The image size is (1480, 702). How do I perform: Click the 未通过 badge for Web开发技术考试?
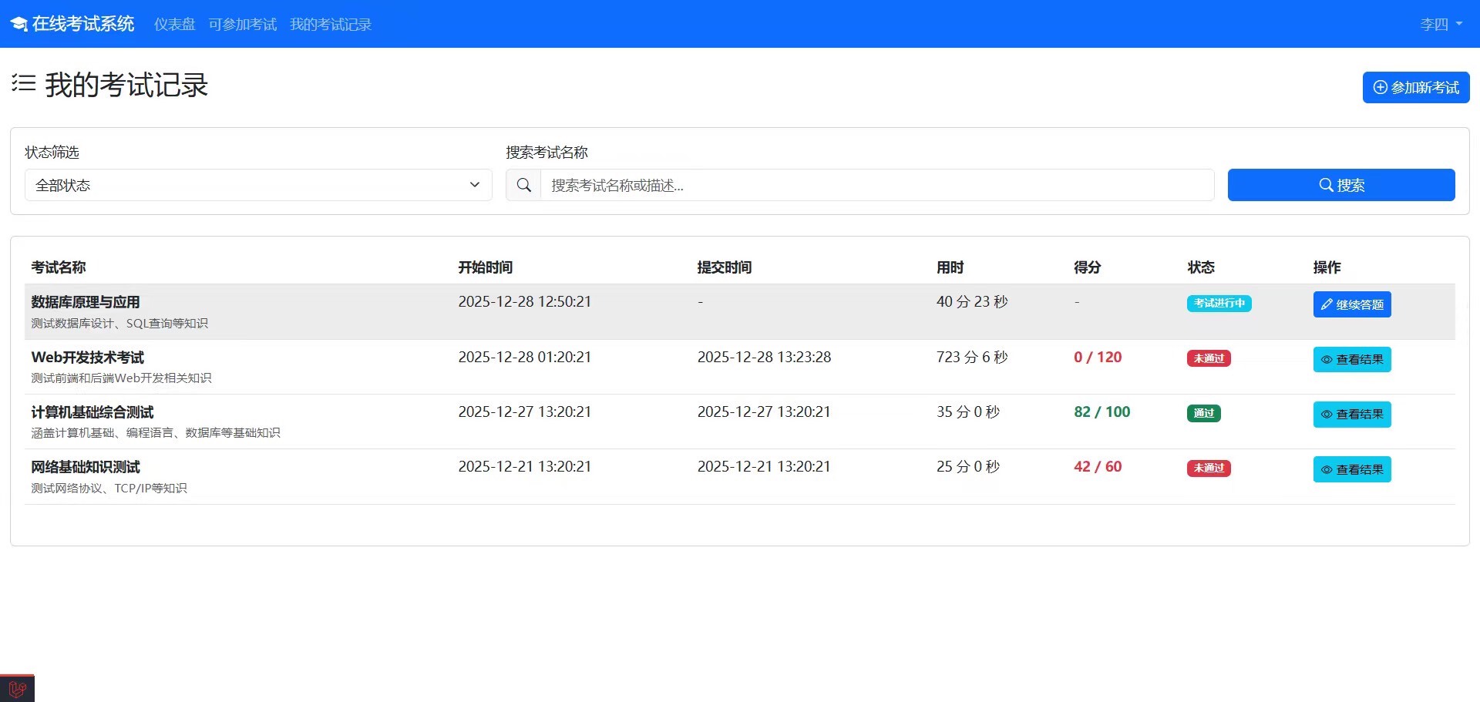coord(1208,358)
